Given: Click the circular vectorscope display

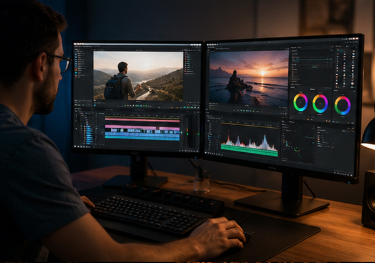Looking at the screenshot, I should 298,143.
